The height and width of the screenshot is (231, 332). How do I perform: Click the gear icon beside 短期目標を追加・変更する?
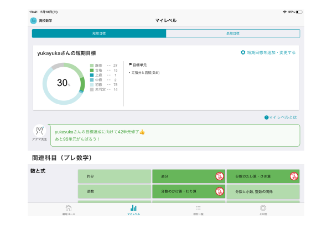(243, 53)
